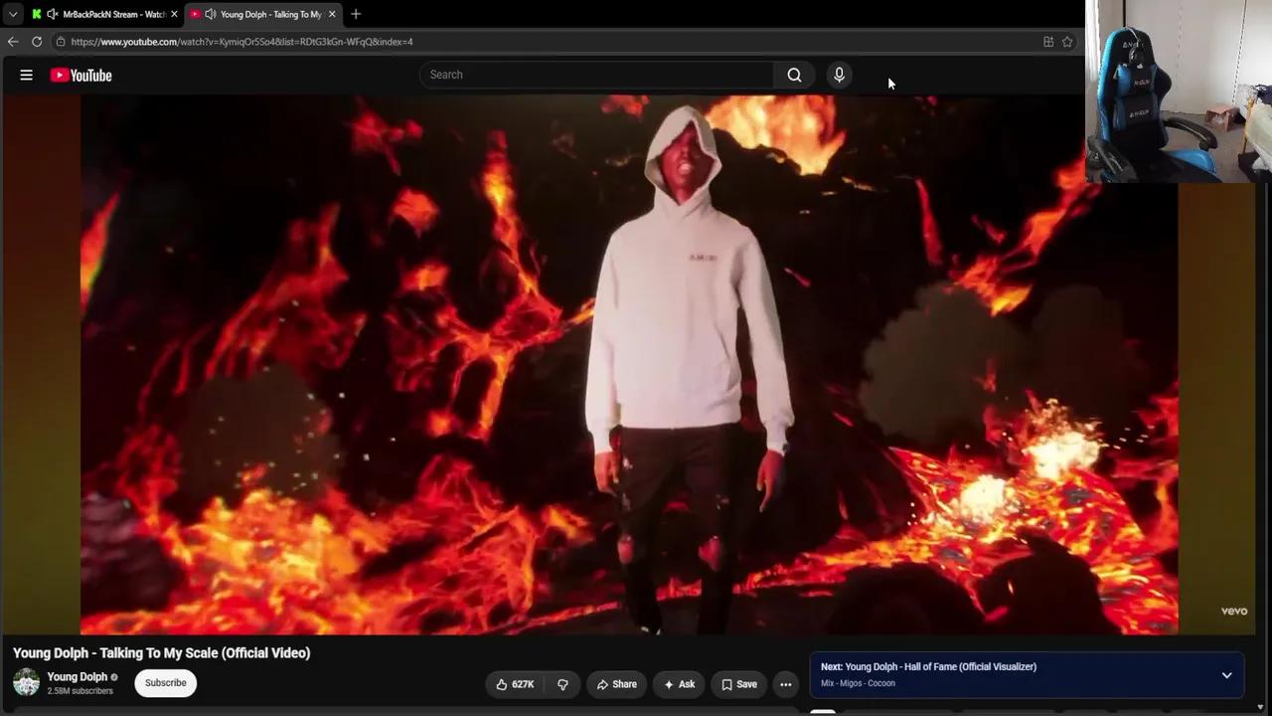The image size is (1272, 716).
Task: View site information icon in address bar
Action: click(x=61, y=42)
